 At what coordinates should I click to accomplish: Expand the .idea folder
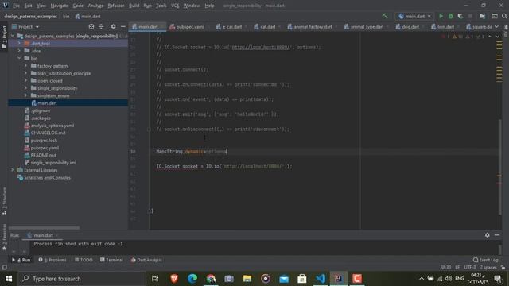(19, 51)
